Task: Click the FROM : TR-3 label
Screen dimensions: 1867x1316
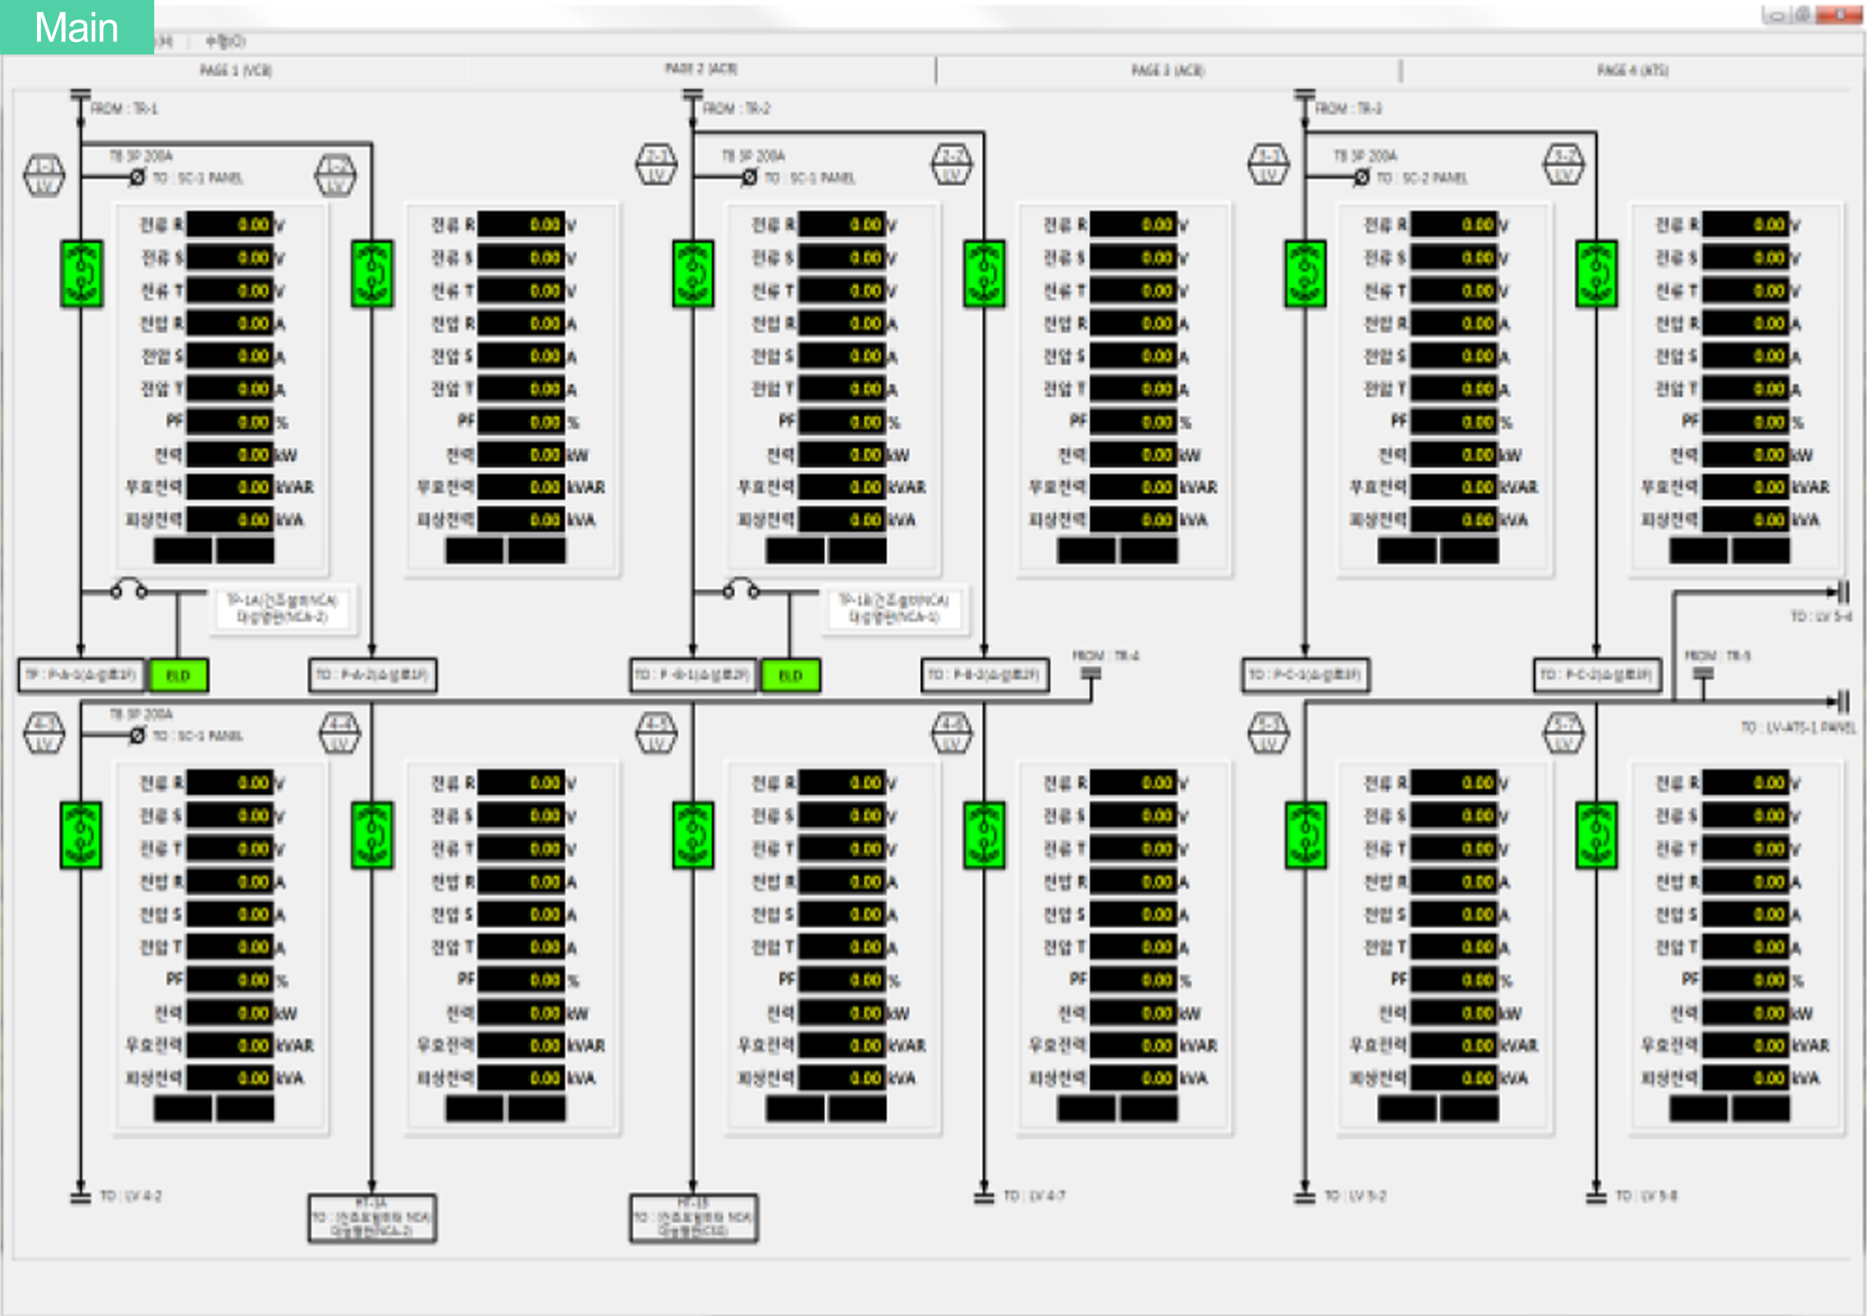Action: (1348, 109)
